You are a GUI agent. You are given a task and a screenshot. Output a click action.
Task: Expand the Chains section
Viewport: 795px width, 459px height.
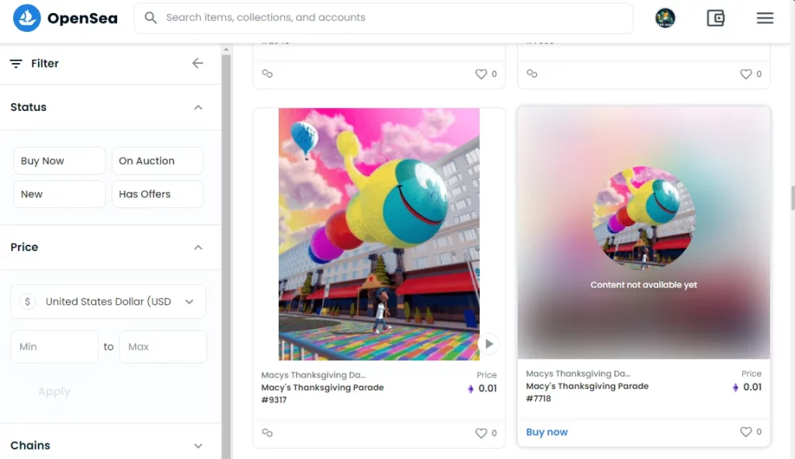click(x=198, y=446)
